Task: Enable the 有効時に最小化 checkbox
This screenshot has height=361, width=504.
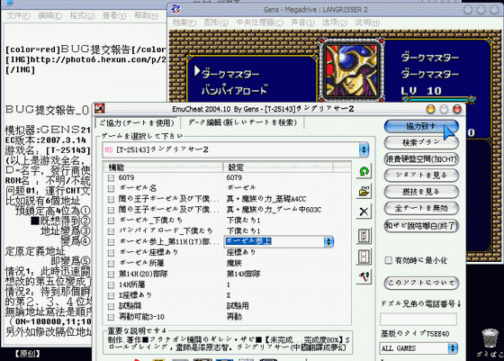Action: [x=388, y=260]
